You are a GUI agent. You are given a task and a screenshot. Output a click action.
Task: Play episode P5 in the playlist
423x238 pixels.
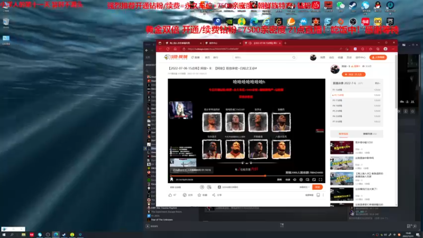356,111
